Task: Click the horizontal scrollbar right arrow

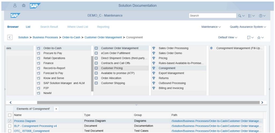Action: 262,102
